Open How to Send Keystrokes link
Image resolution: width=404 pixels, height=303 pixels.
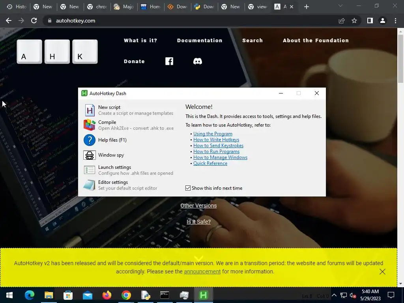(x=218, y=146)
